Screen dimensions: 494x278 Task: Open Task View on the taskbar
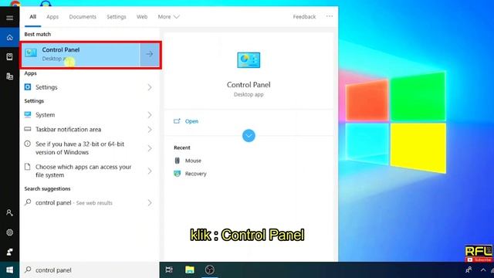click(169, 270)
